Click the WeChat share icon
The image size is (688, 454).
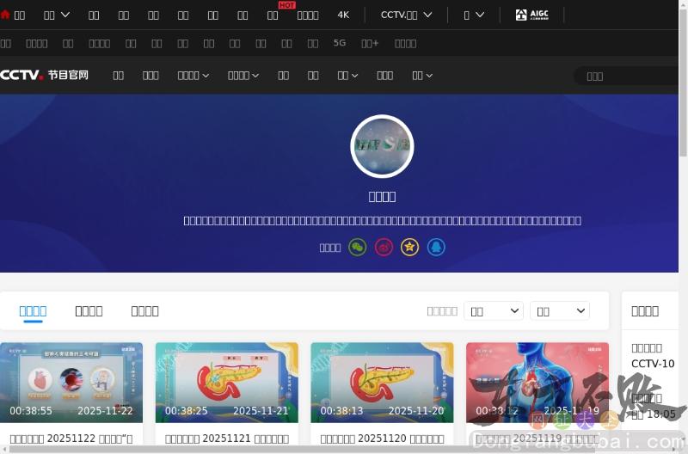coord(357,248)
